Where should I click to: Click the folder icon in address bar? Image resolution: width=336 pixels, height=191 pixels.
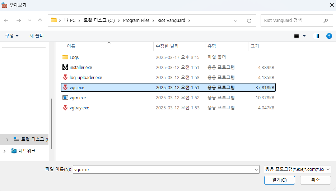53,20
